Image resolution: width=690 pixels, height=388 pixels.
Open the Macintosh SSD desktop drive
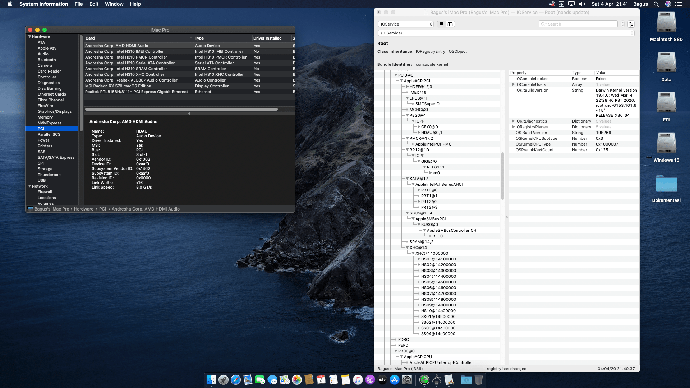[666, 23]
